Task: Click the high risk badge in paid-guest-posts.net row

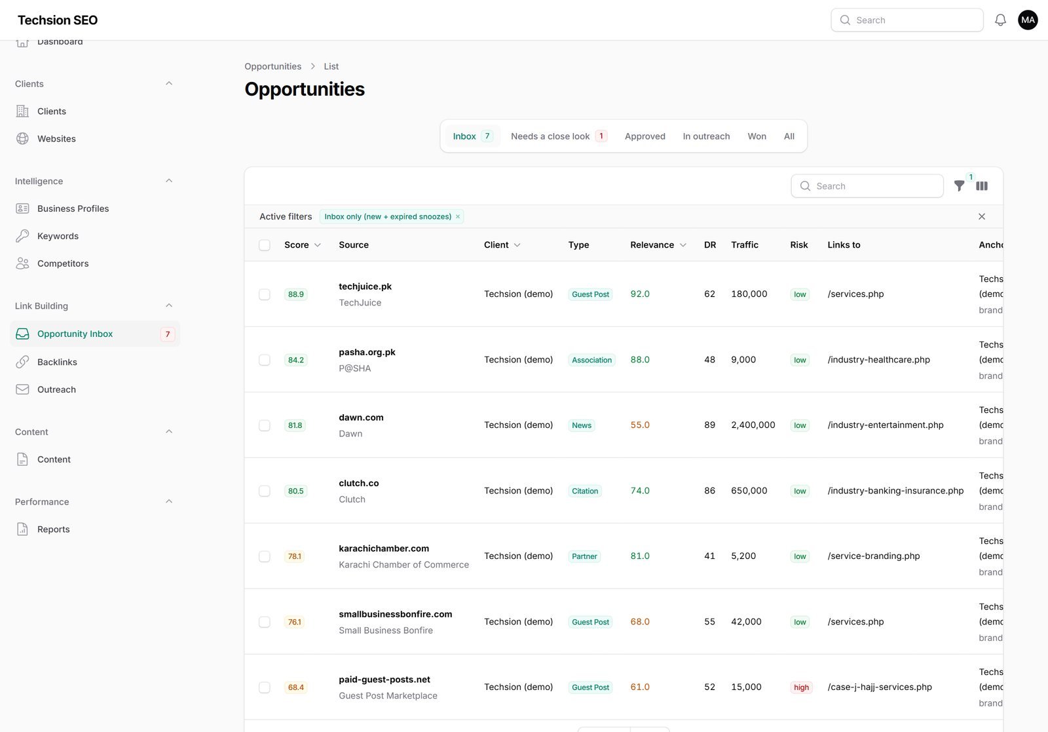Action: pyautogui.click(x=802, y=687)
